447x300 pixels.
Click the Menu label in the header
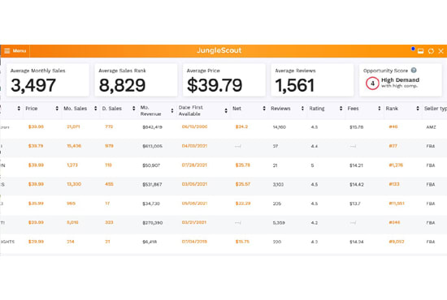pos(20,51)
